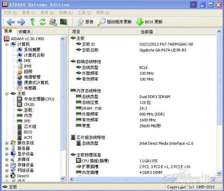Select BIOS item in the tree
Screen dimensions: 224x191
click(x=28, y=132)
